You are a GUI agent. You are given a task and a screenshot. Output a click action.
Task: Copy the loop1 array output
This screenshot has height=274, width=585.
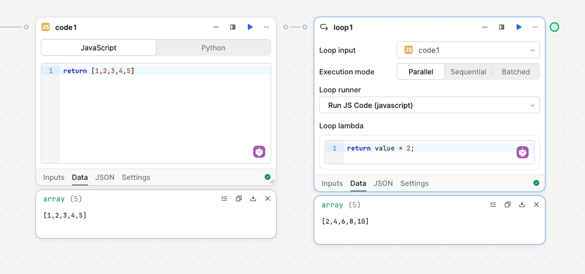508,204
